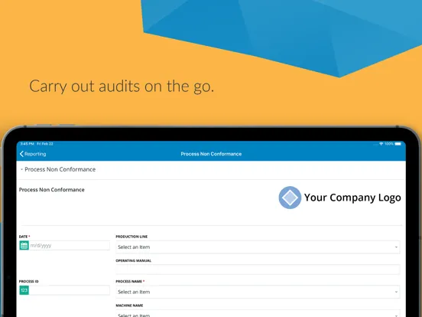Image resolution: width=422 pixels, height=317 pixels.
Task: Click the Carry out audits on the go headline
Action: tap(122, 87)
